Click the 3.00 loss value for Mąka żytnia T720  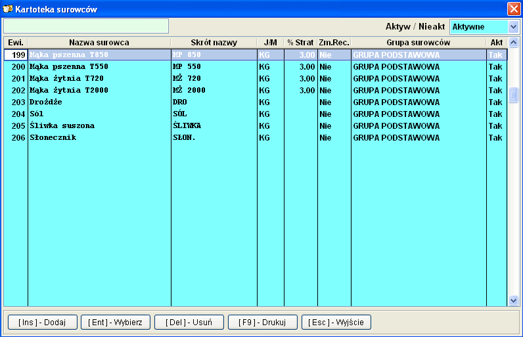tap(307, 79)
